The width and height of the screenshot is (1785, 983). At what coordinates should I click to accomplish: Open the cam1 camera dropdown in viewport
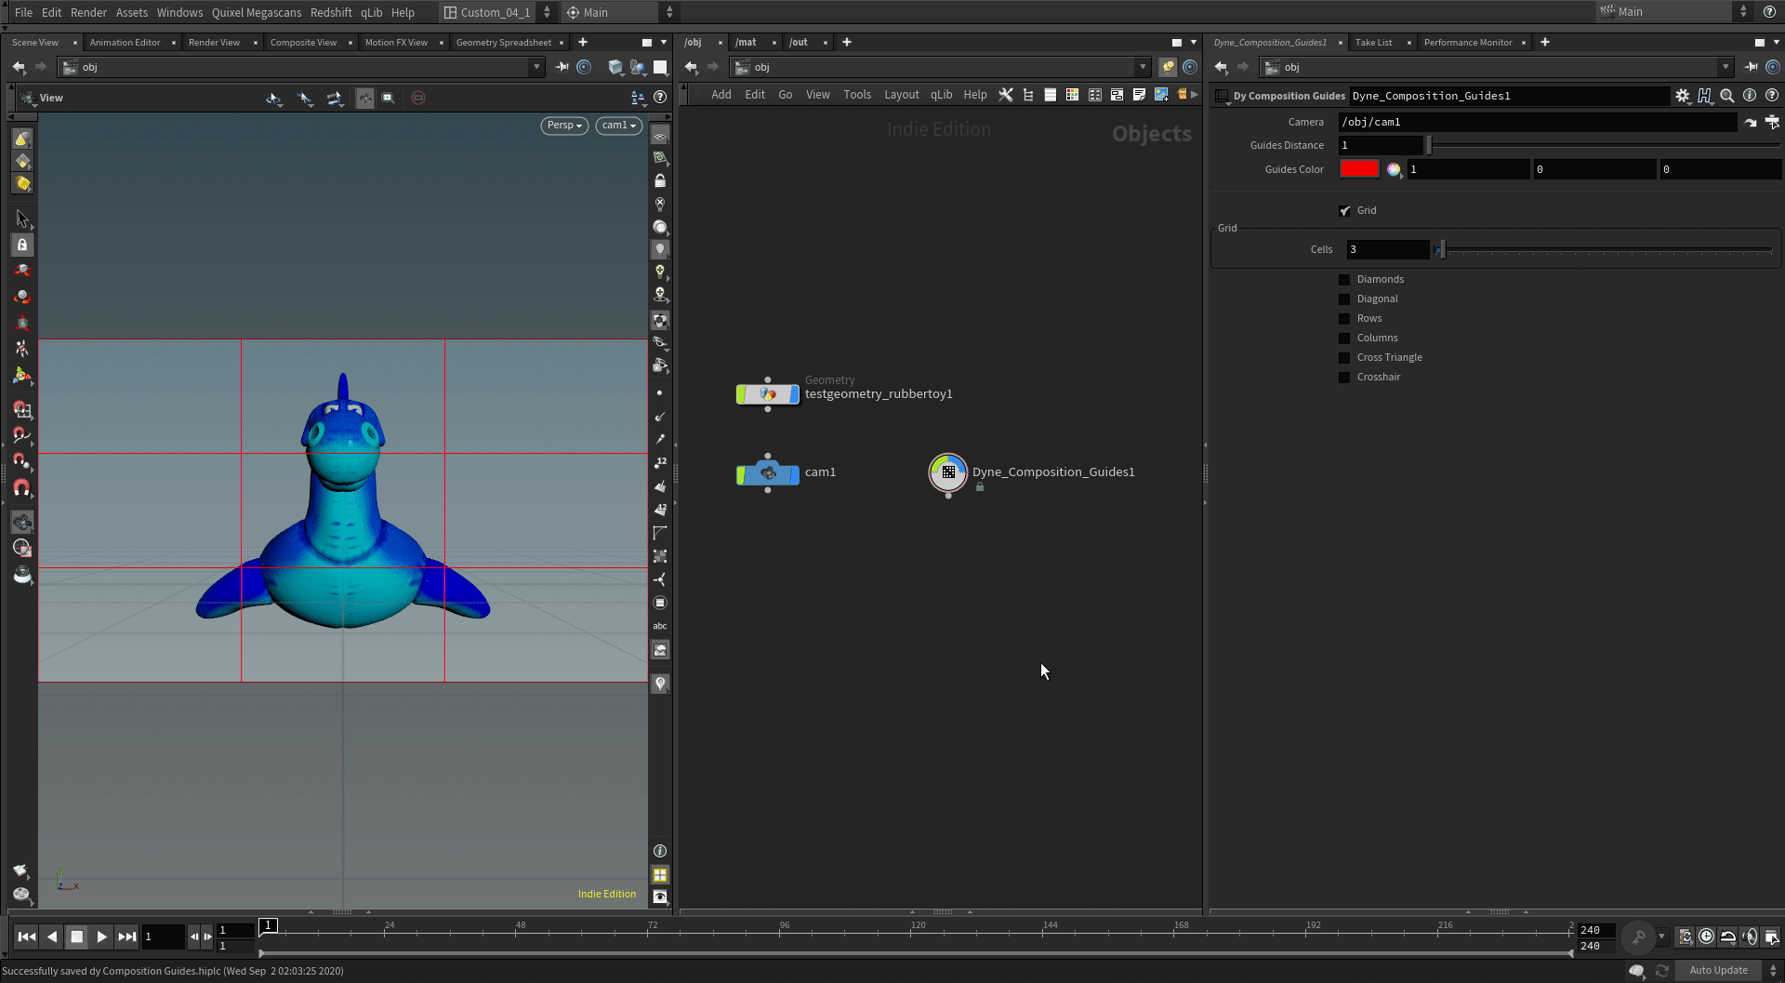[x=618, y=126]
